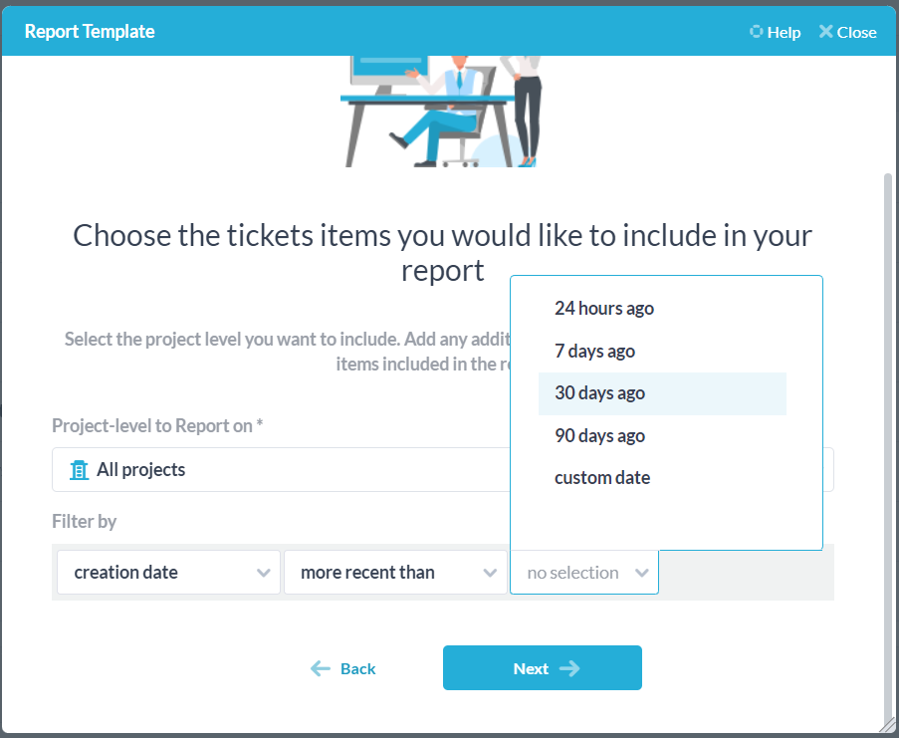Click the left arrow icon beside Back
This screenshot has width=899, height=738.
click(321, 668)
